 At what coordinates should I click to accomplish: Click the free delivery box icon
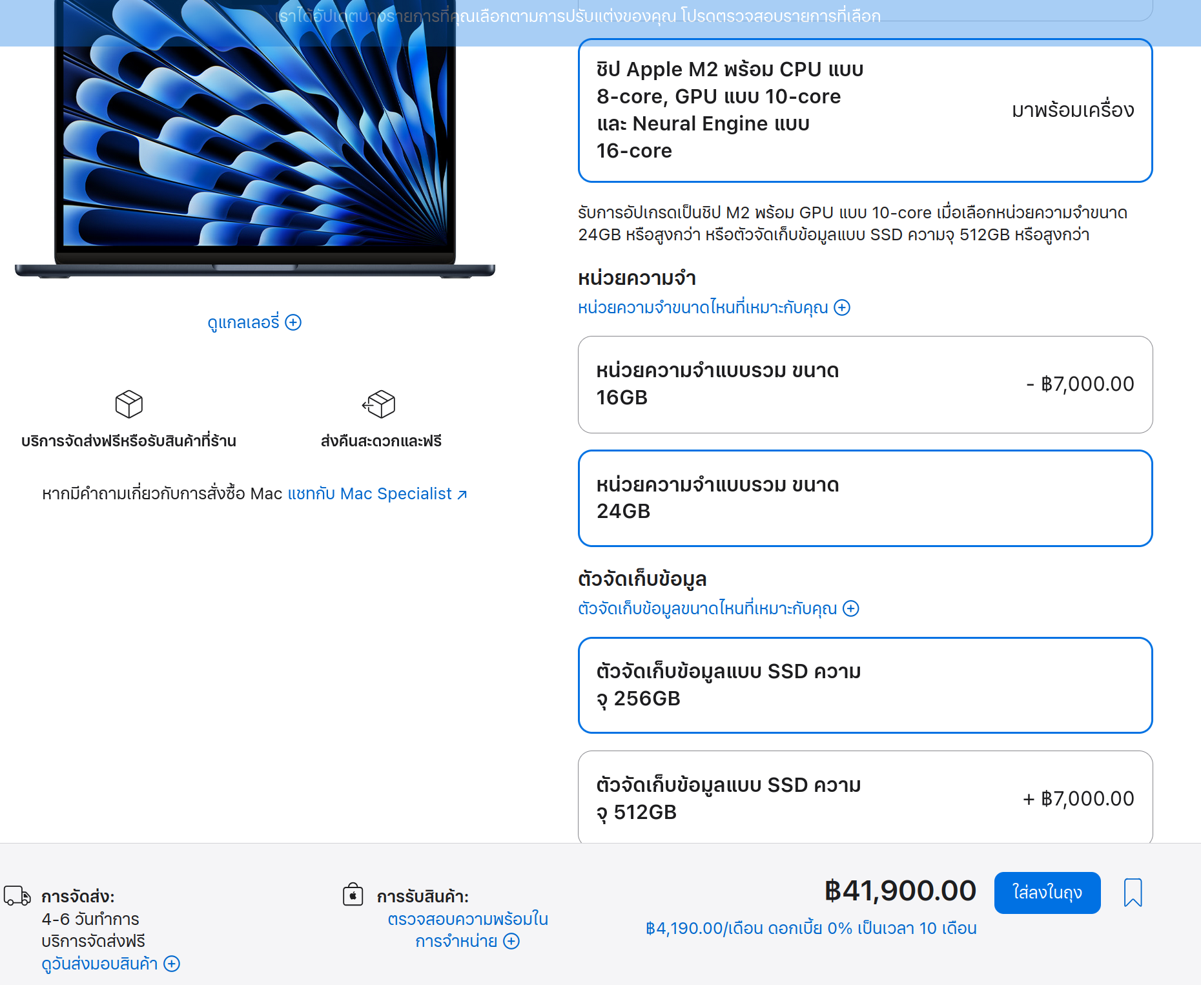(x=128, y=404)
